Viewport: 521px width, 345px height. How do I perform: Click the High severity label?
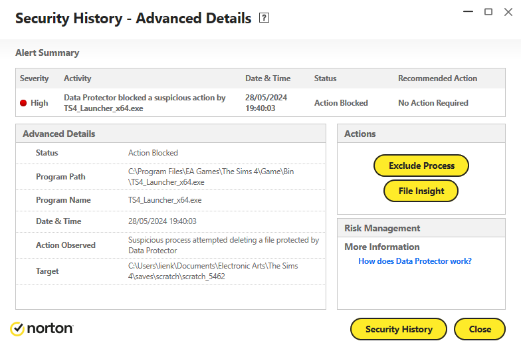[x=39, y=103]
